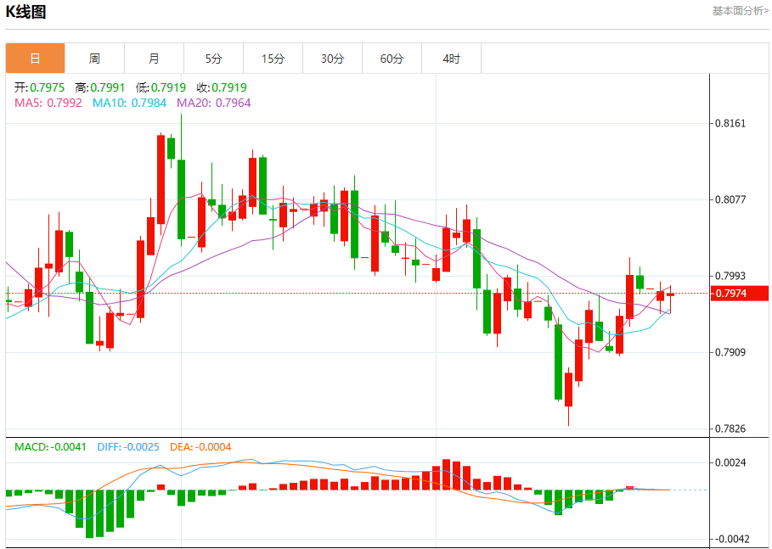Image resolution: width=772 pixels, height=549 pixels.
Task: Click the 收:0.7919 close price value
Action: pyautogui.click(x=222, y=87)
